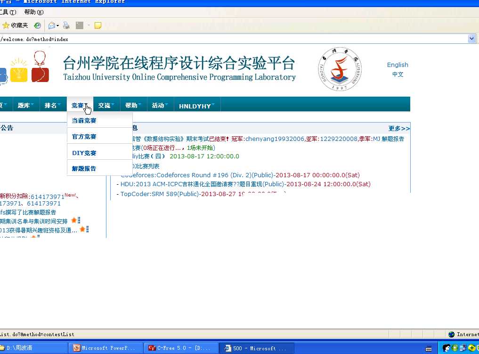Click the red character mascot image
Viewport: 479px width, 354px height.
click(40, 67)
